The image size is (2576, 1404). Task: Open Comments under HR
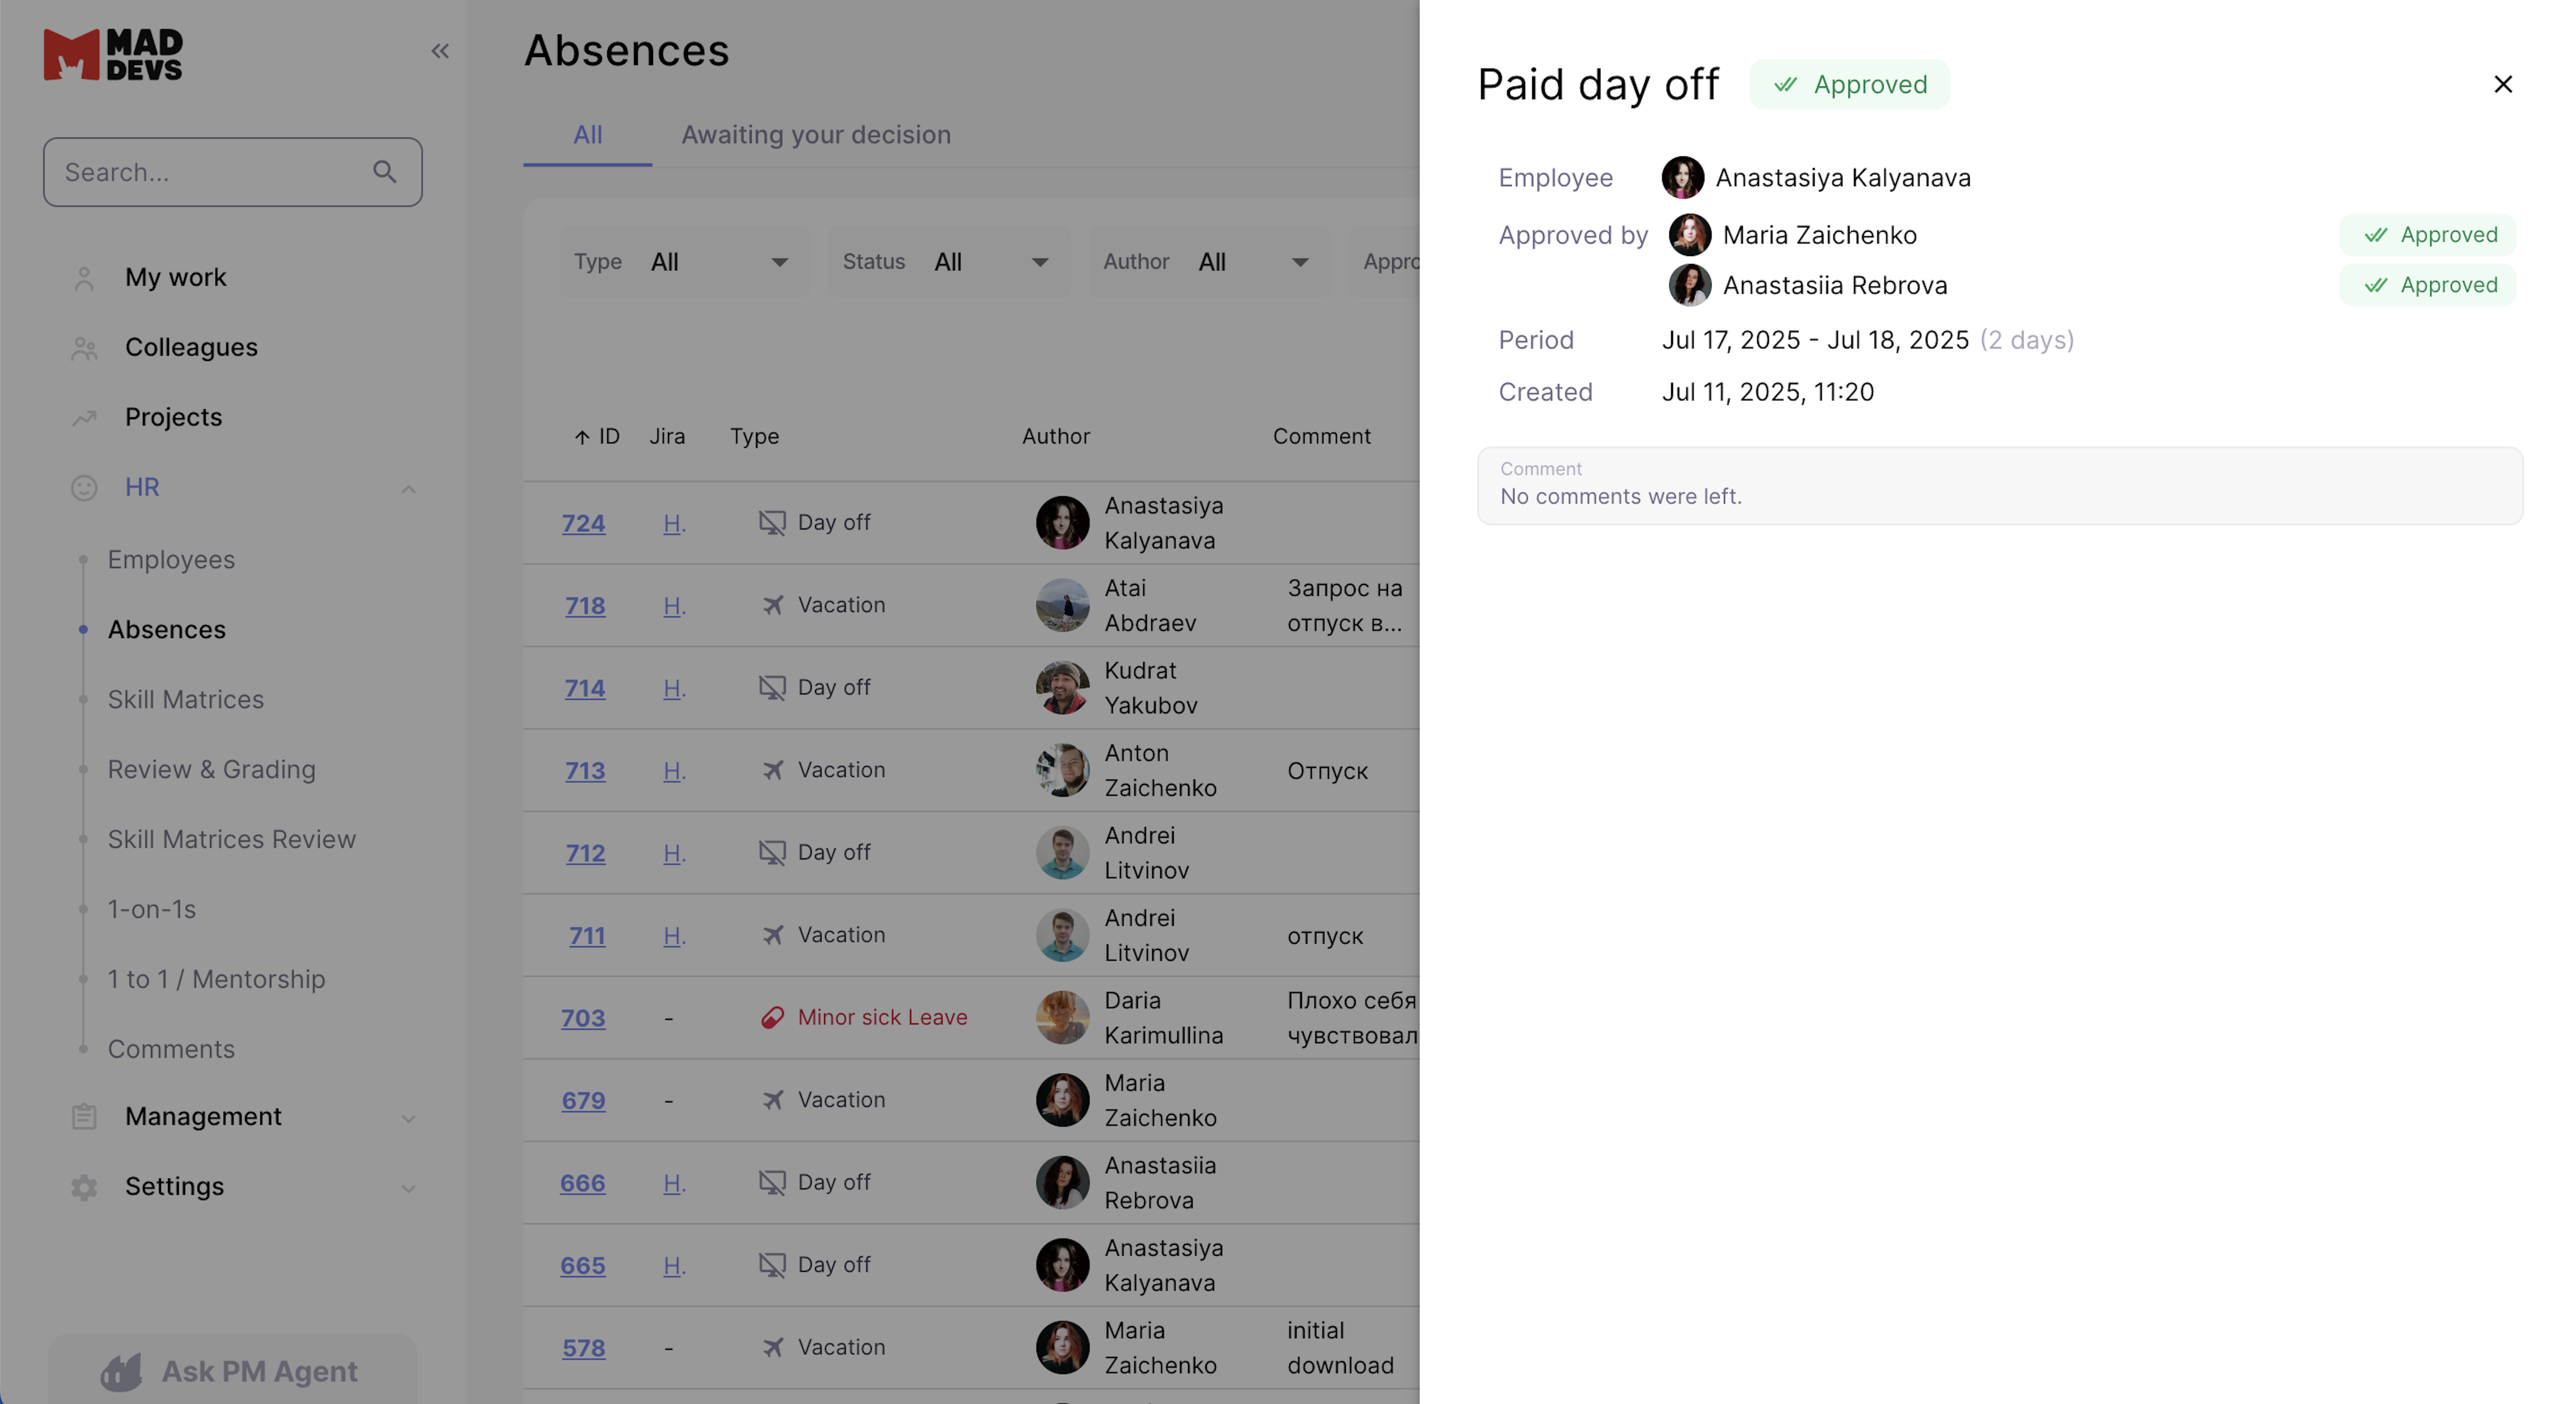[x=171, y=1050]
